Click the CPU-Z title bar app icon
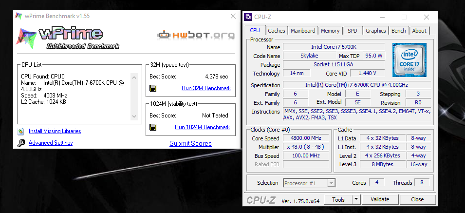The height and width of the screenshot is (213, 465). 248,17
